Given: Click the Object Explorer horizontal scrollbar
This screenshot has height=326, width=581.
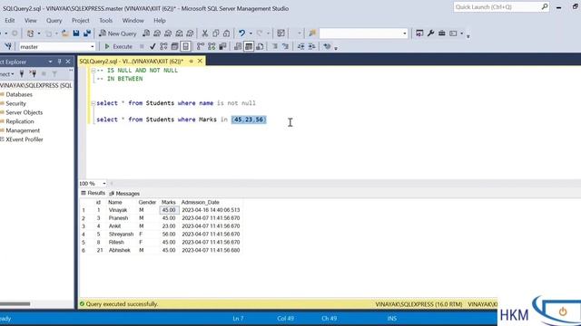Looking at the screenshot, I should point(15,304).
